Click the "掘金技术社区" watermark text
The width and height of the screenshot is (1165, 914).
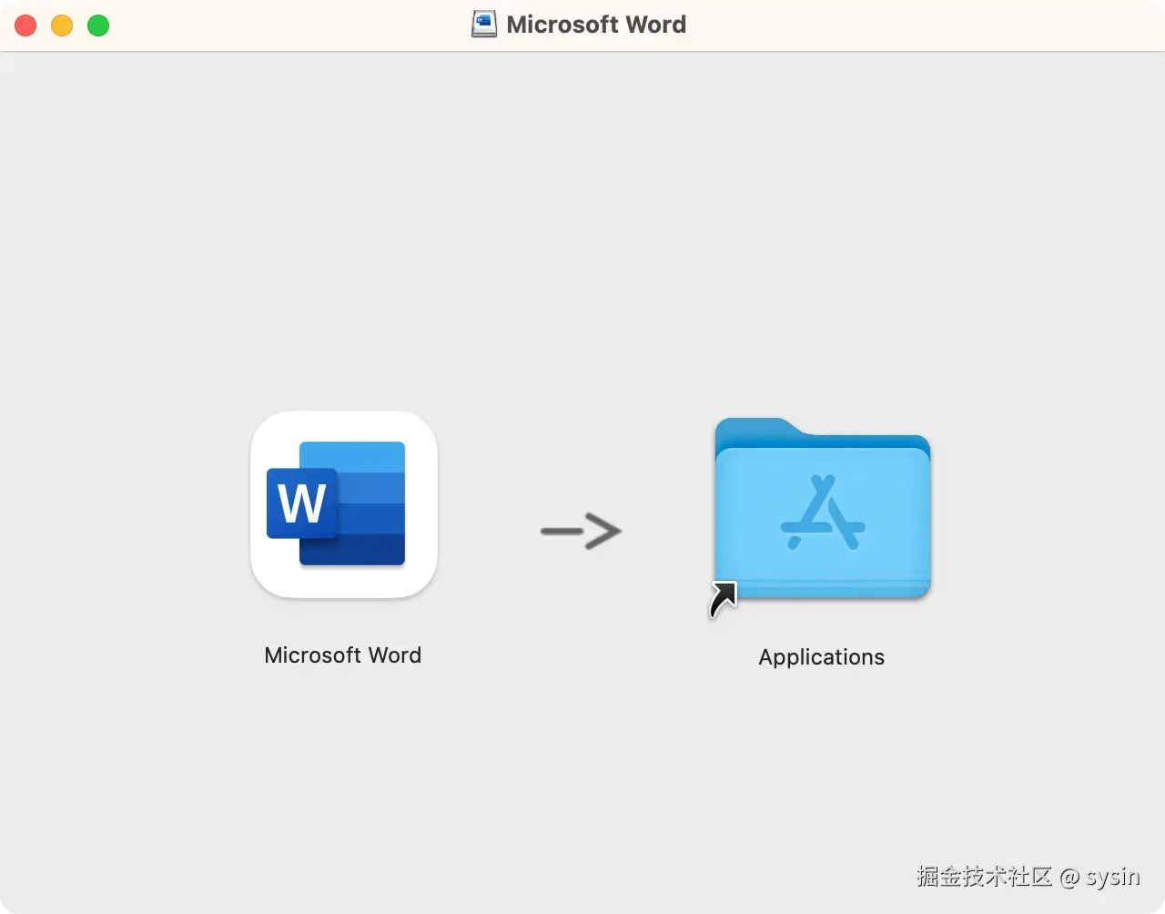(x=984, y=877)
